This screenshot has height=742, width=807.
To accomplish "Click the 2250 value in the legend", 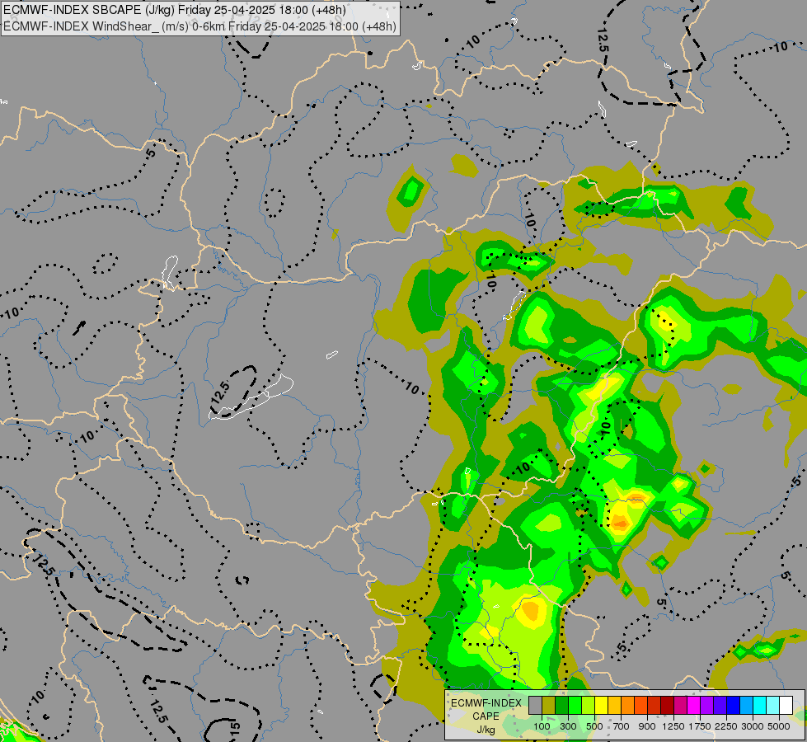I will coord(726,726).
